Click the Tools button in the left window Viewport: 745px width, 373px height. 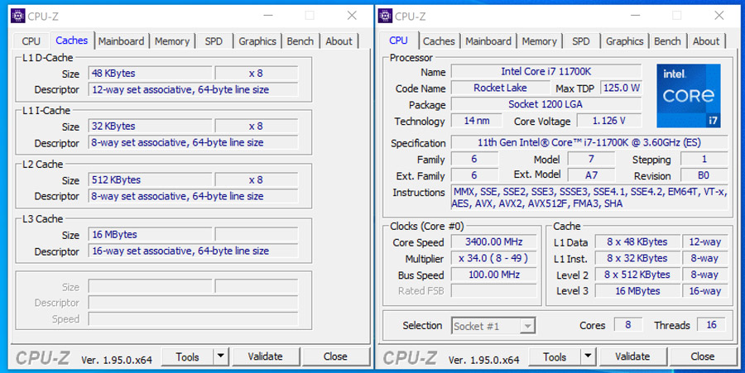[x=188, y=356]
